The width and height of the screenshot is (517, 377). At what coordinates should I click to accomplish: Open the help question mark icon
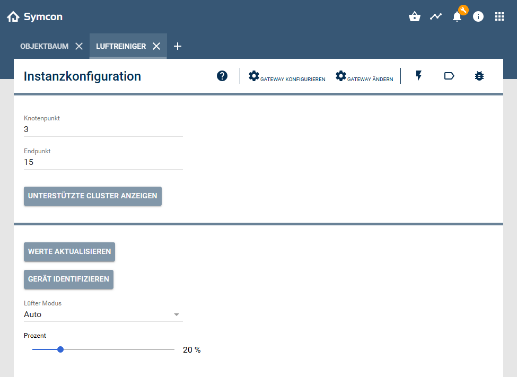[x=222, y=76]
